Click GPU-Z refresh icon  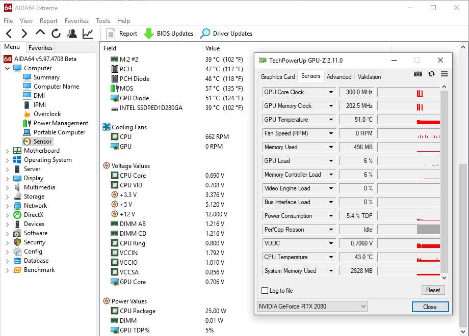[431, 74]
